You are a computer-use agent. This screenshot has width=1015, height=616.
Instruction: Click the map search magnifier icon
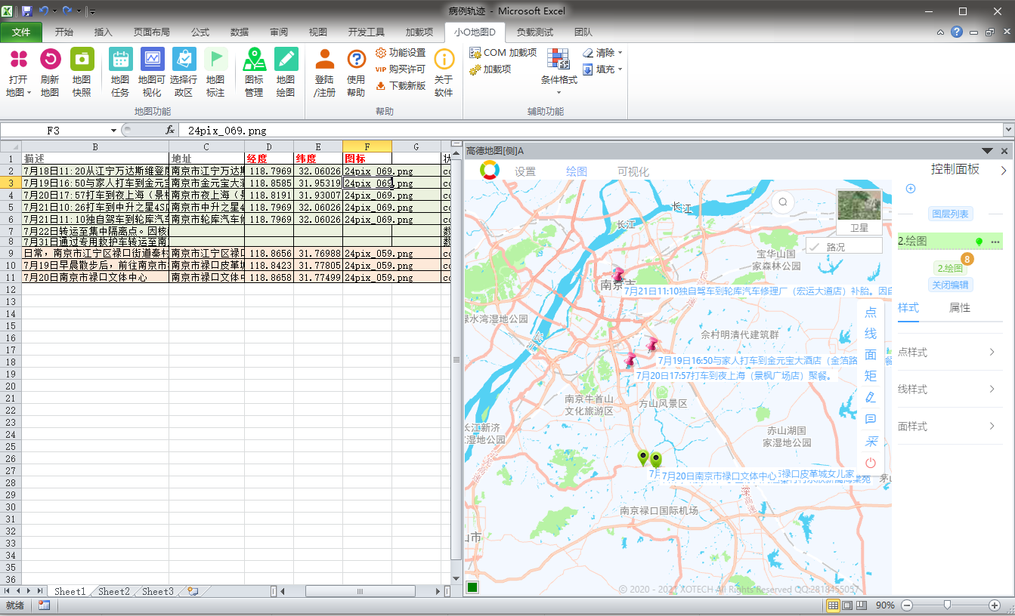click(x=784, y=202)
